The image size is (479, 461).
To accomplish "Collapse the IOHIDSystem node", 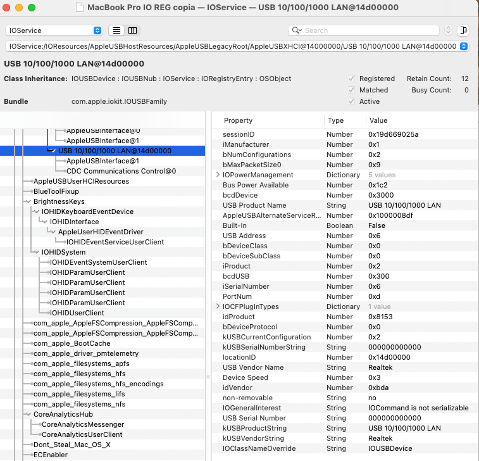I will [37, 252].
